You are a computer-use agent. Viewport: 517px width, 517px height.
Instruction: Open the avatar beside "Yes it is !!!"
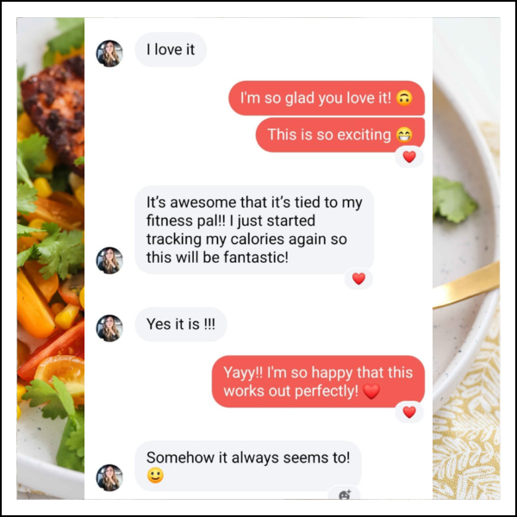tap(109, 328)
